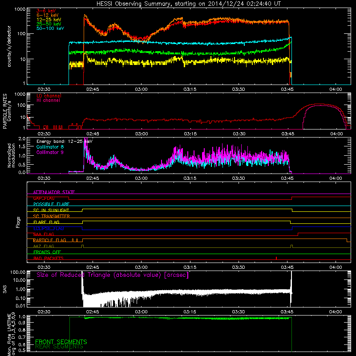Click the Energy band: 12-25 keV label
The height and width of the screenshot is (356, 356).
[x=65, y=142]
